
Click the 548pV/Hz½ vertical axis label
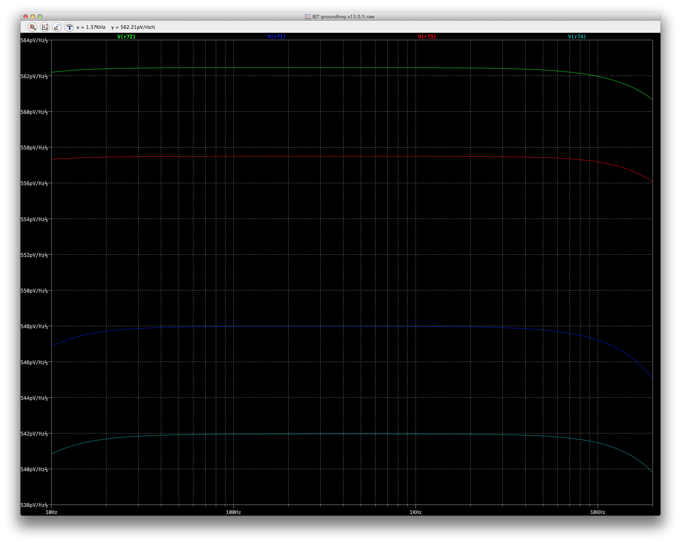click(x=34, y=326)
